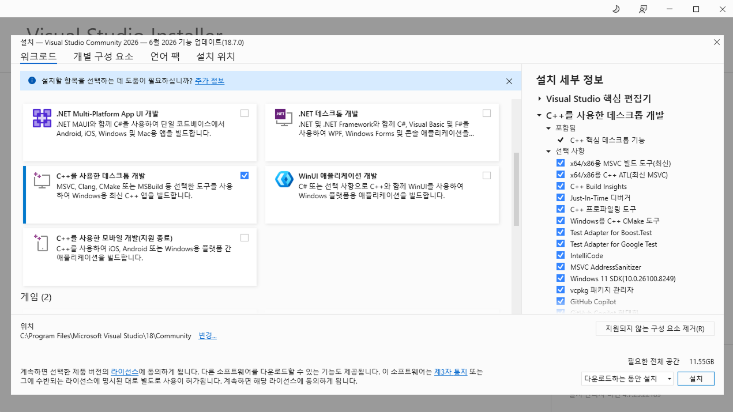Uncheck Test Adapter for Boost.Test
The height and width of the screenshot is (412, 733).
[561, 232]
